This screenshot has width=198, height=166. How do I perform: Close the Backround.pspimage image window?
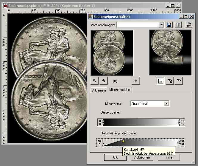[178, 6]
